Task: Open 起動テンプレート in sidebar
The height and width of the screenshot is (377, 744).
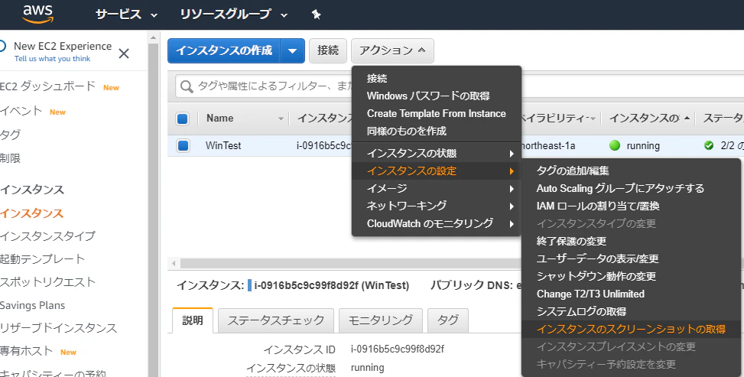Action: (x=42, y=258)
